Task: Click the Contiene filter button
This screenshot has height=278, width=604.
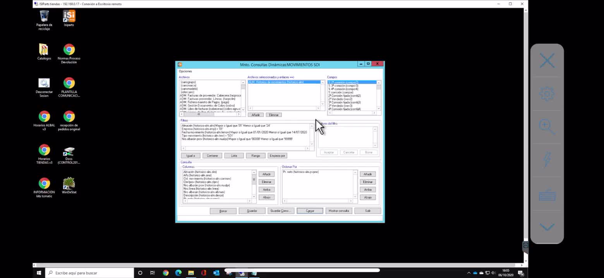Action: tap(212, 156)
